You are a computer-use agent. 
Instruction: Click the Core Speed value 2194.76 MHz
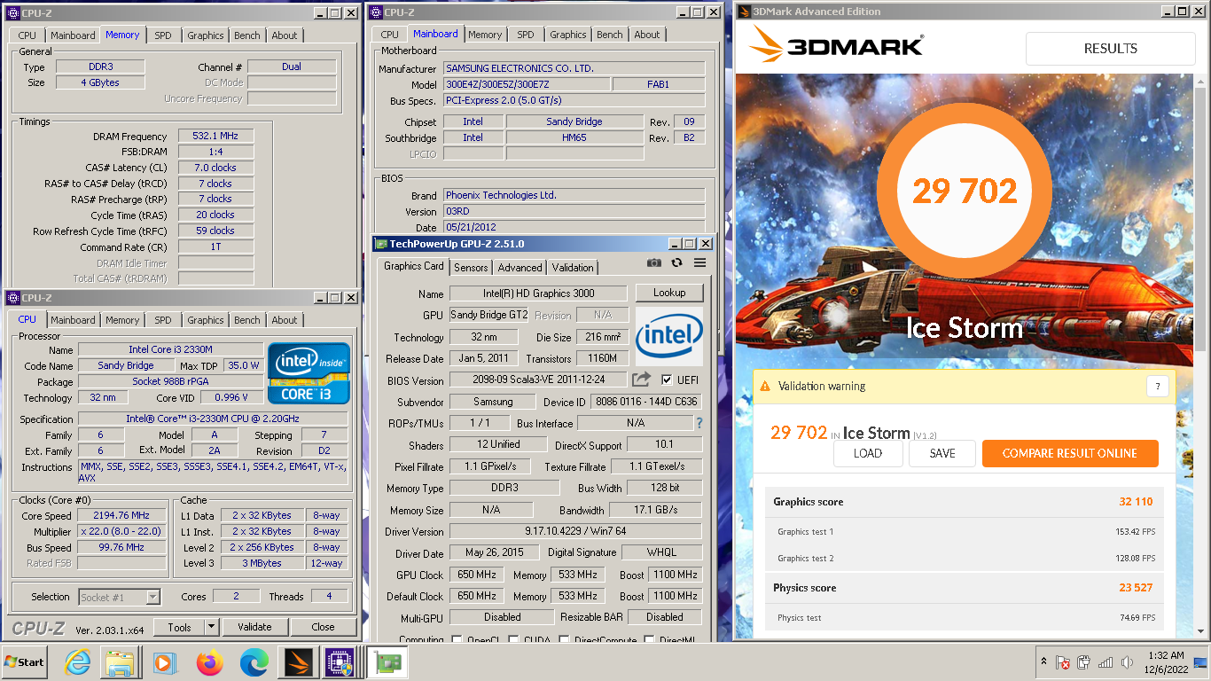(121, 515)
